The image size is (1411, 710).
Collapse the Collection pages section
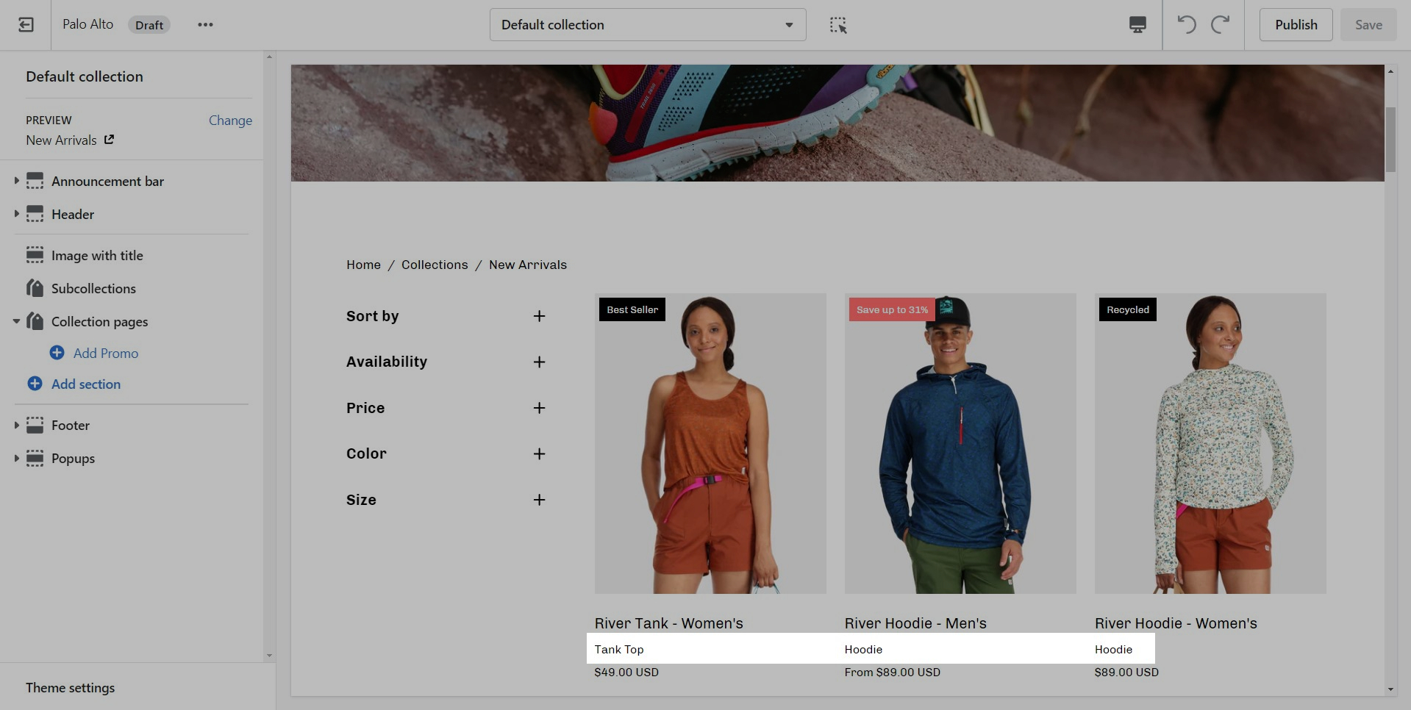[x=16, y=321]
